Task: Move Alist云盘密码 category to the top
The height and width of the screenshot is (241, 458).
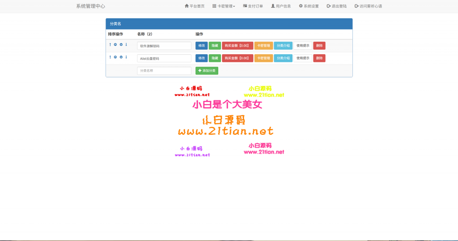Action: click(x=110, y=57)
